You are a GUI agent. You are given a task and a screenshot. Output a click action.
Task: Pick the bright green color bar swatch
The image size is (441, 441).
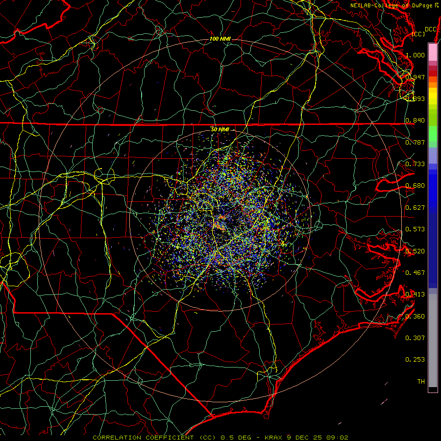coord(433,134)
